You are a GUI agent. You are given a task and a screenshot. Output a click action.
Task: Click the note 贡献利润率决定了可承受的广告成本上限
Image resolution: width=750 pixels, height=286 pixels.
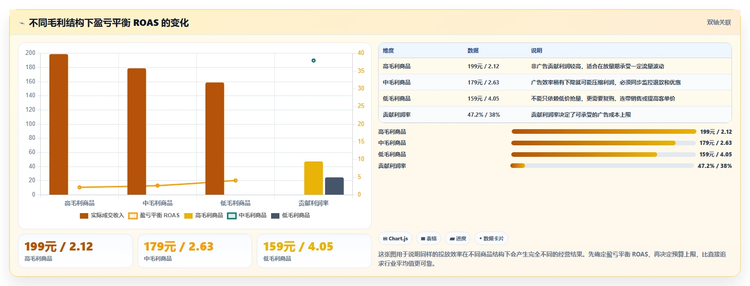pos(581,115)
